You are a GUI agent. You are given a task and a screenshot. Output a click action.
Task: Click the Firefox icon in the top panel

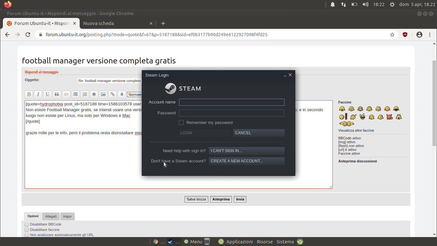pos(8,4)
